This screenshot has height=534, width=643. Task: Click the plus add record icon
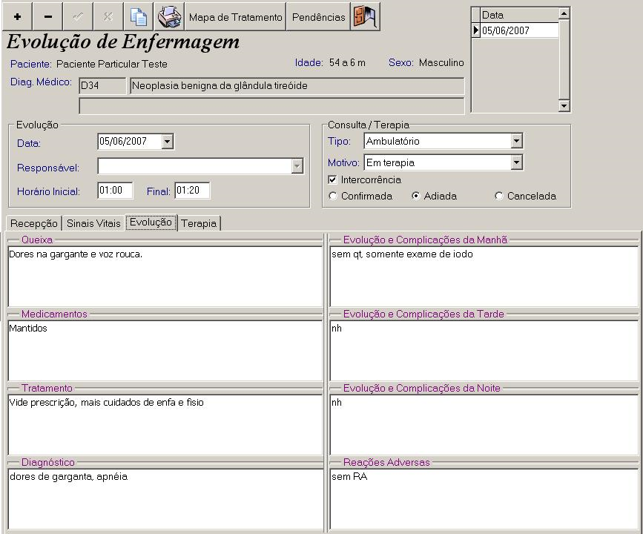(x=18, y=16)
